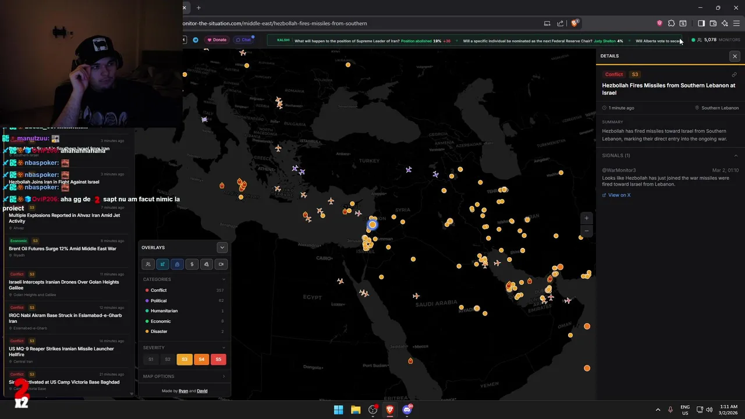745x419 pixels.
Task: Click the Southern Lebanon location label
Action: pos(717,108)
